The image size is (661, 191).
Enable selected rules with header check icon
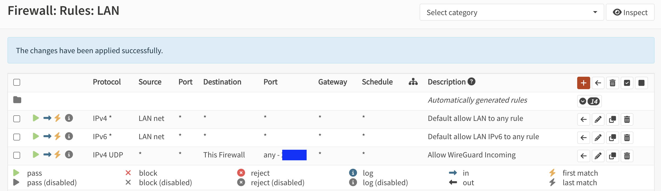coord(627,83)
